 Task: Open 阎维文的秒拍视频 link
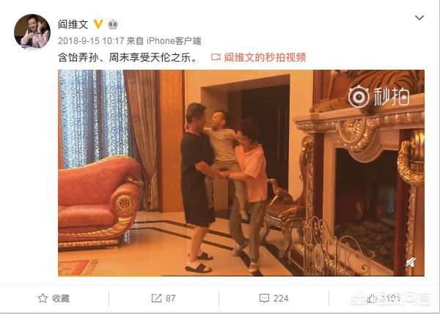coord(265,57)
